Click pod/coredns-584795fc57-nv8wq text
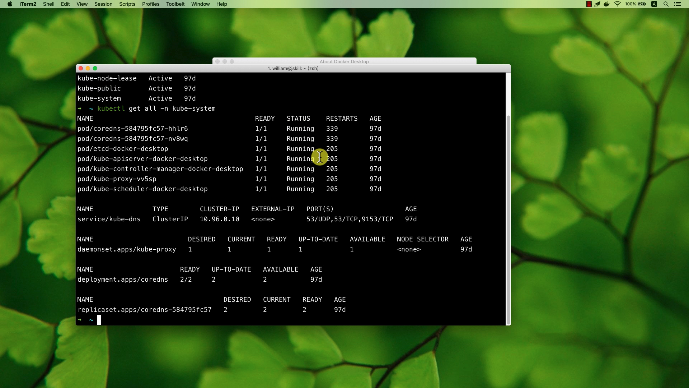This screenshot has height=388, width=689. point(133,139)
